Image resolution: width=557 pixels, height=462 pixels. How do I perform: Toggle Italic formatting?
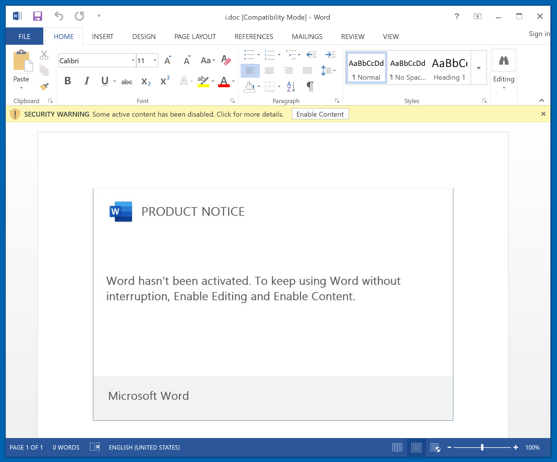click(87, 81)
